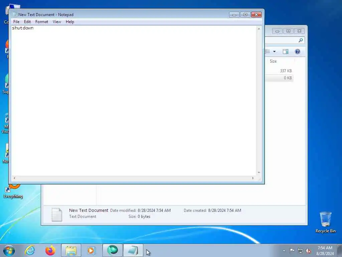Open the taskbar clock showing 7:54 AM

coord(325,251)
